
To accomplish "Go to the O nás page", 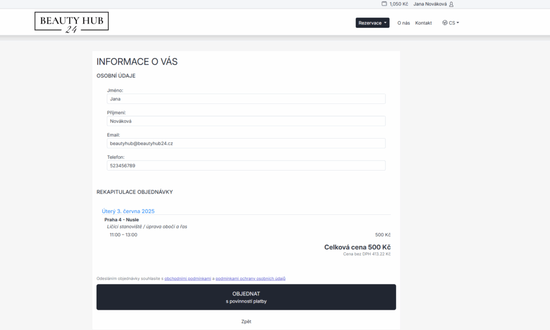I will point(403,23).
